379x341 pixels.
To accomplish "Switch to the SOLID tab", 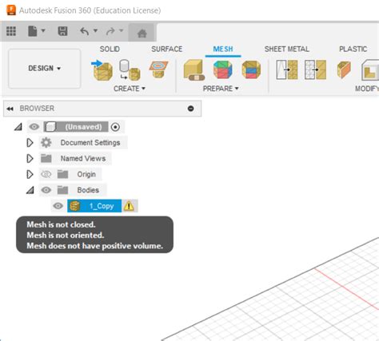I will tap(110, 49).
